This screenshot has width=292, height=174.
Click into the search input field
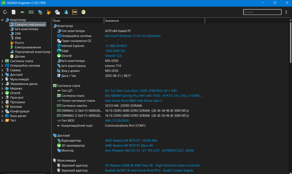pos(262,12)
